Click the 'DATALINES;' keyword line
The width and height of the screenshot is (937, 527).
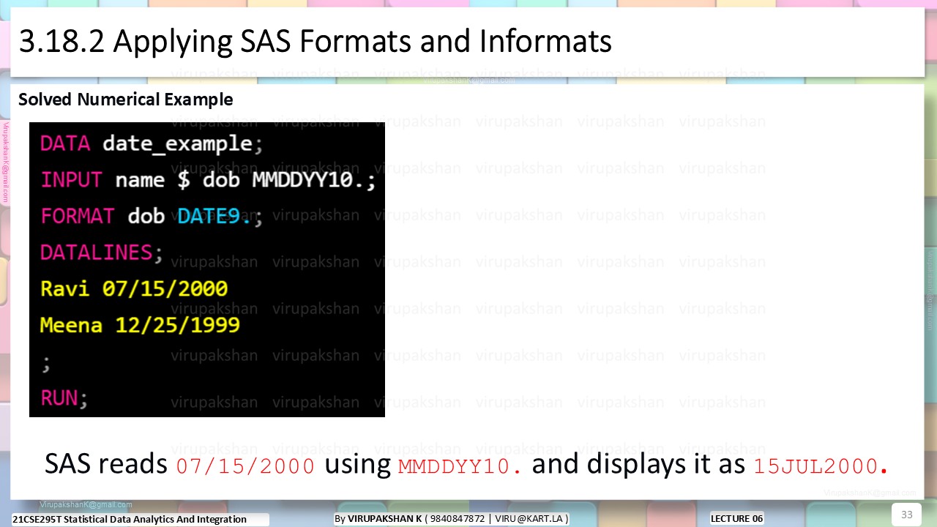pos(101,253)
